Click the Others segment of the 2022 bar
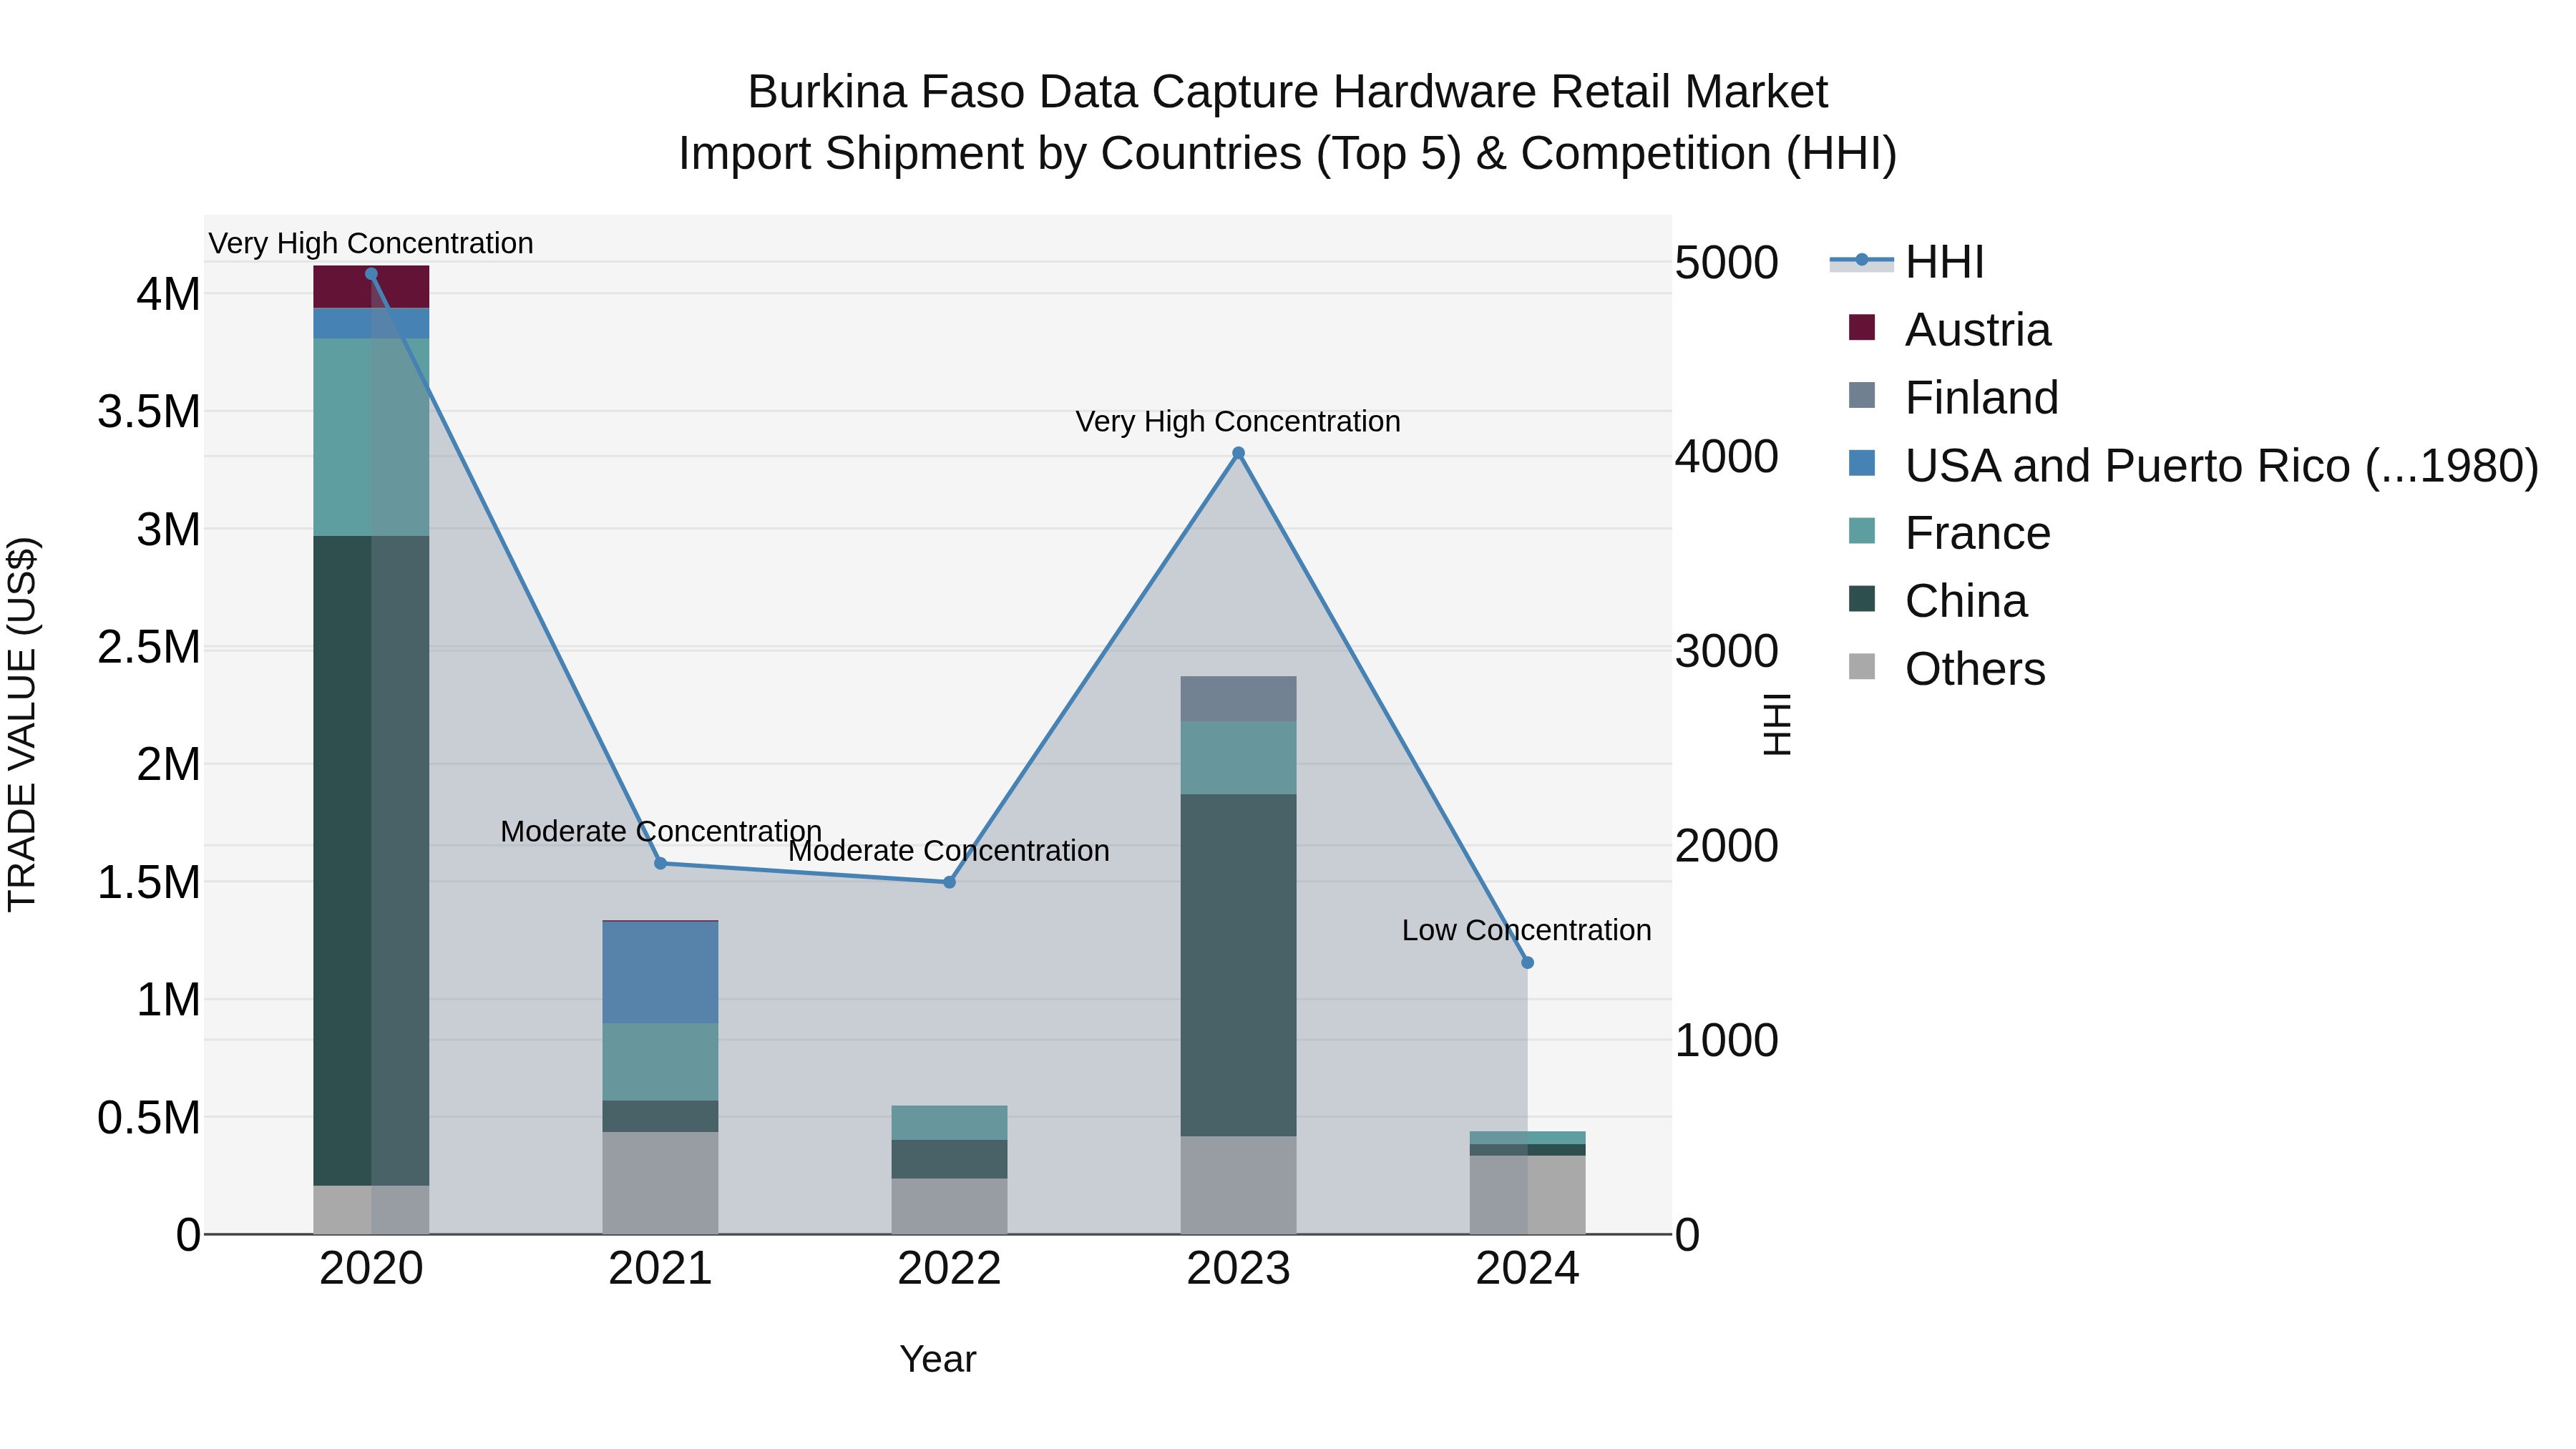Viewport: 2576px width, 1449px height. 949,1206
